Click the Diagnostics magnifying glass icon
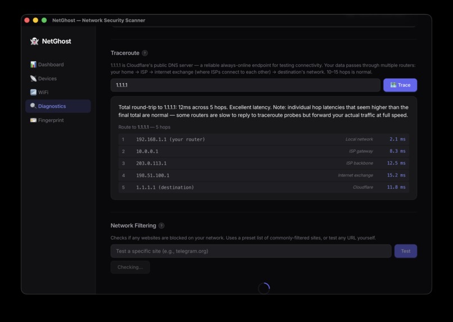 [33, 106]
